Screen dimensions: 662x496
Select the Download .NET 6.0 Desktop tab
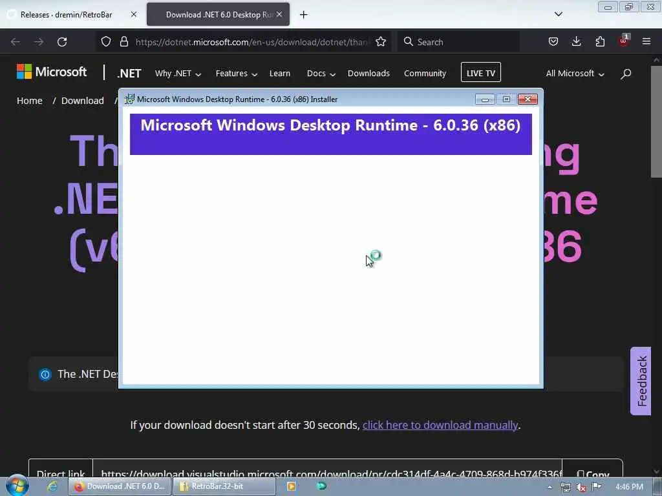(x=219, y=15)
